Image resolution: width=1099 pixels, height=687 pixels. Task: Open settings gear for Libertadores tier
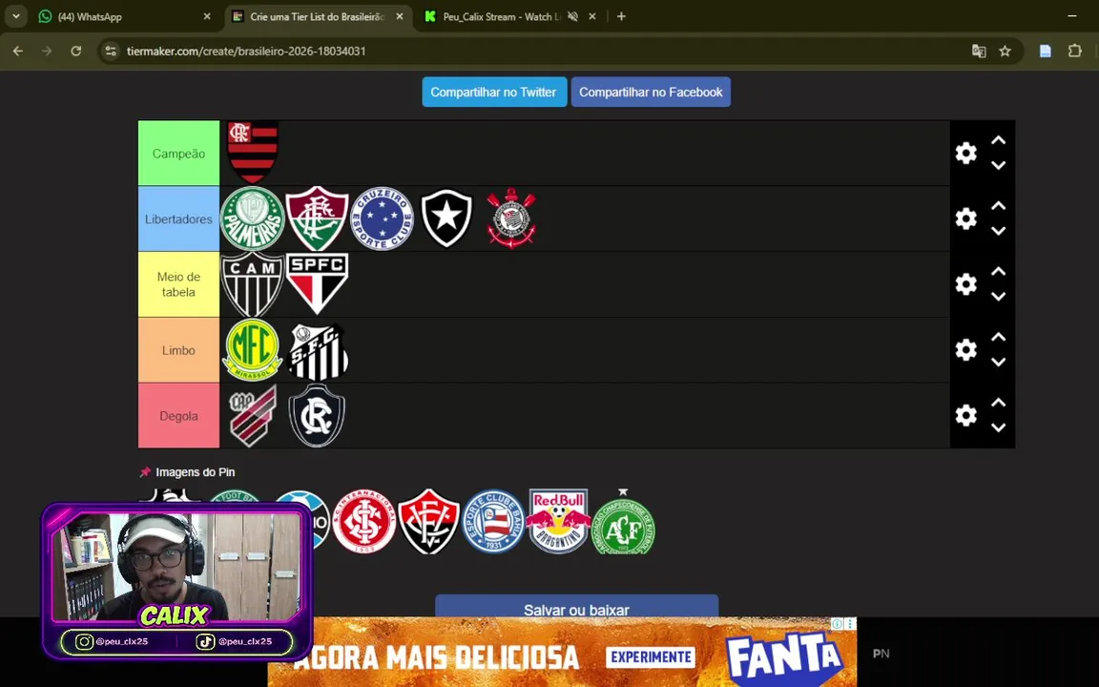(965, 219)
